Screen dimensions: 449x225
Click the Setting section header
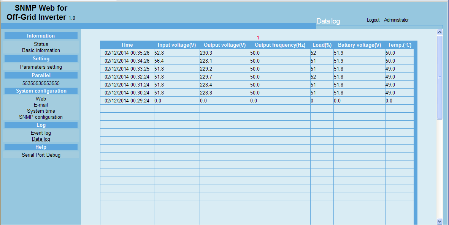tap(41, 58)
